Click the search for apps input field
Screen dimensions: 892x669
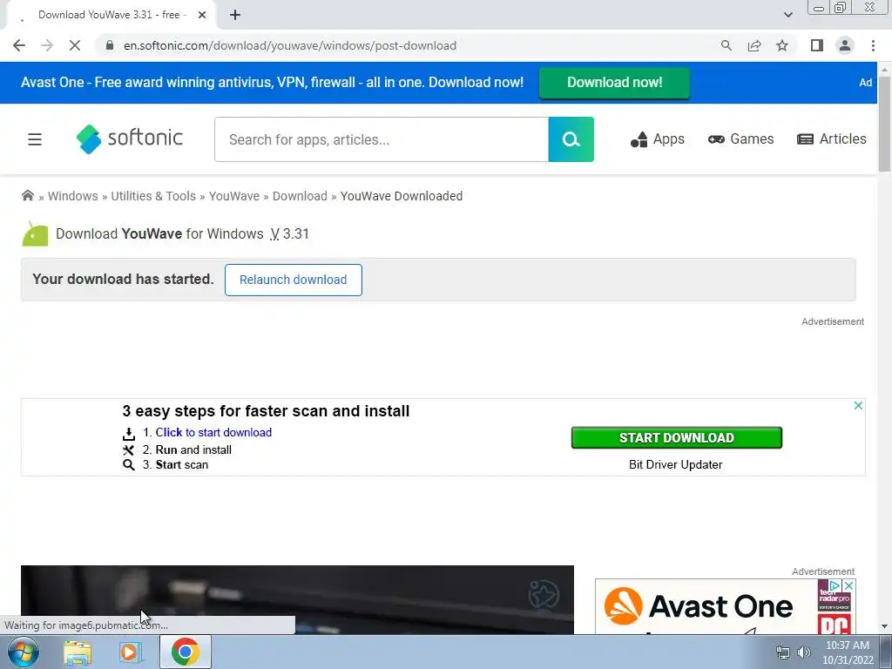(x=382, y=139)
